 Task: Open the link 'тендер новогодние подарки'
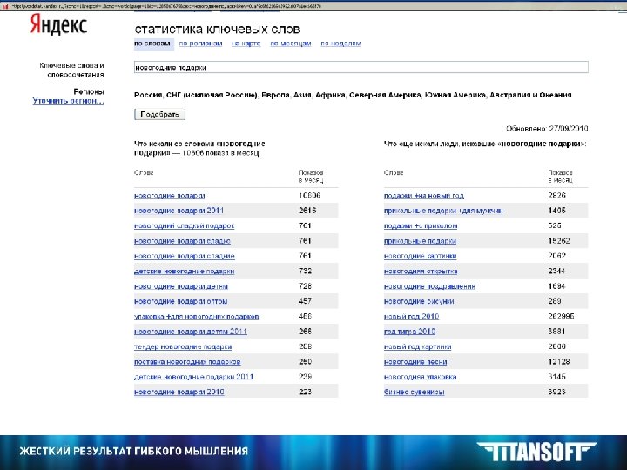(x=183, y=347)
